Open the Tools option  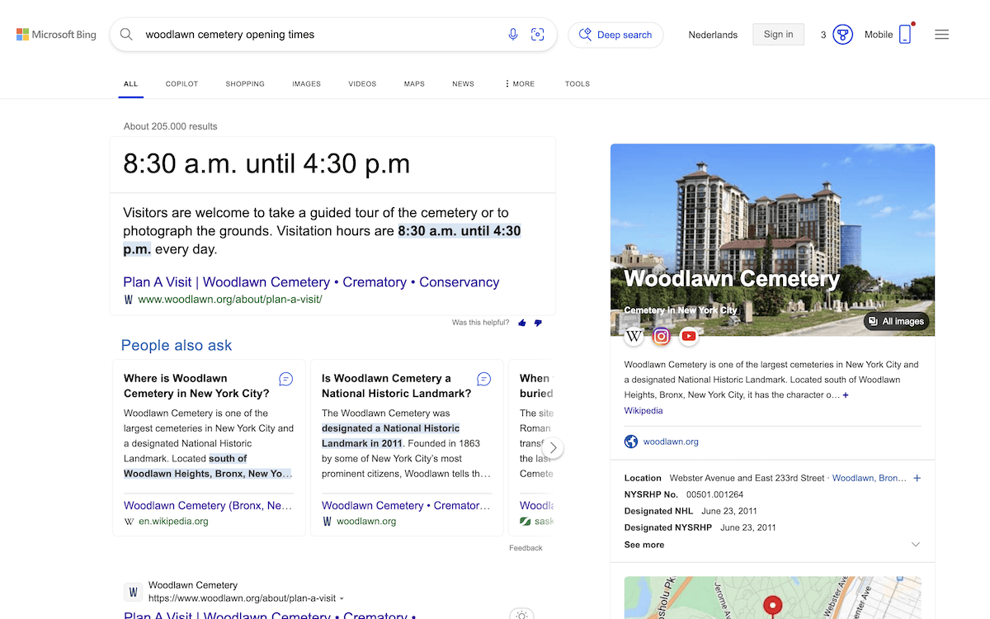coord(577,83)
